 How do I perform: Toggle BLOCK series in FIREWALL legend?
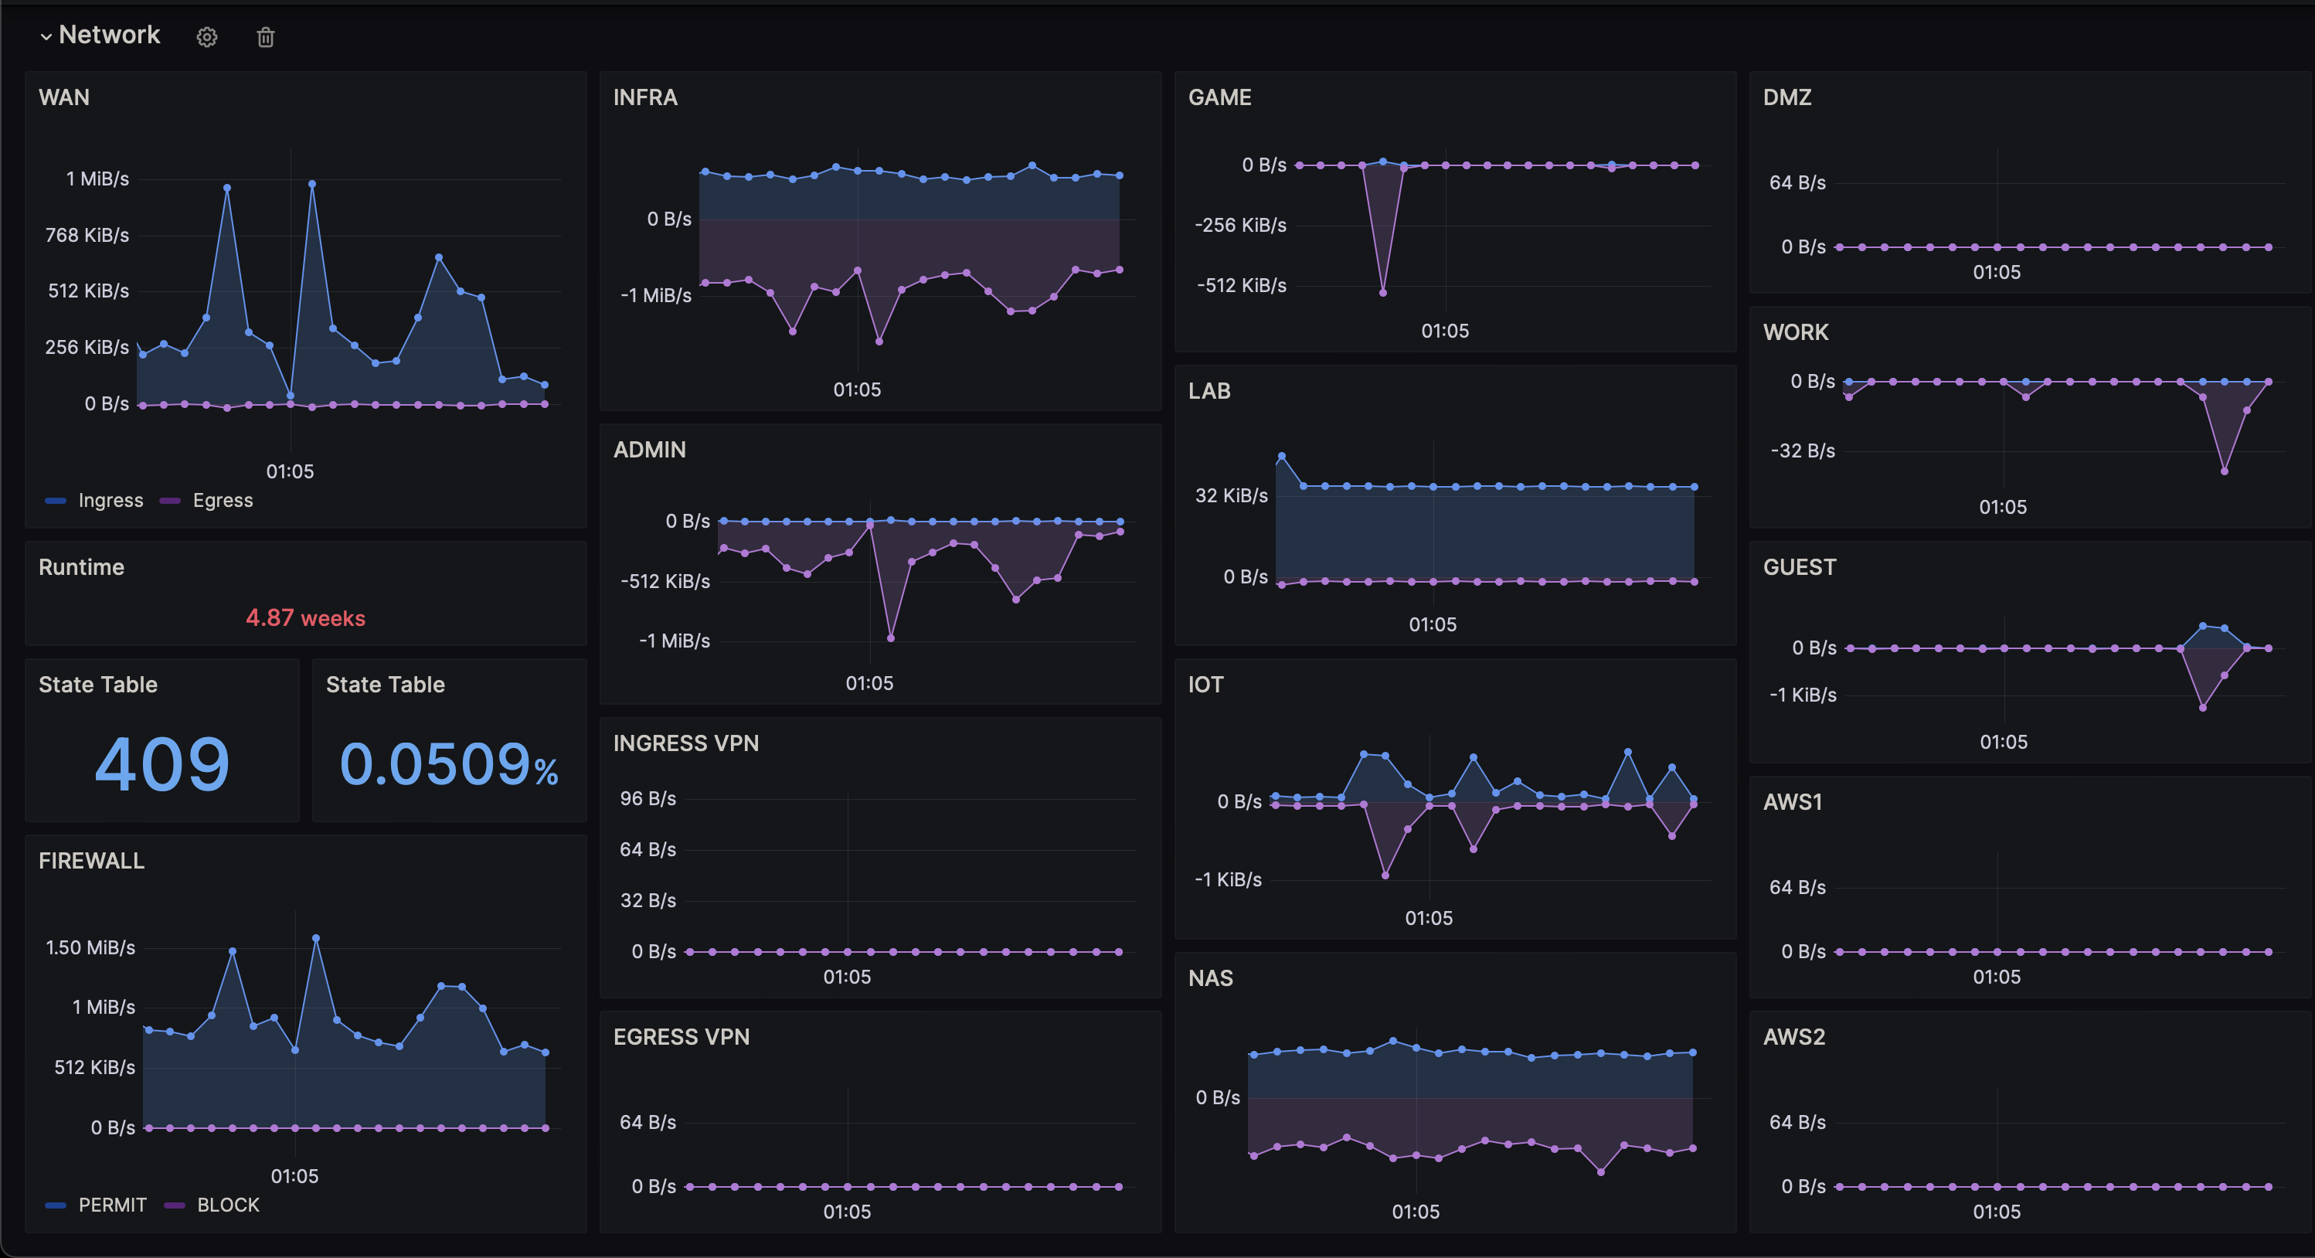coord(227,1205)
